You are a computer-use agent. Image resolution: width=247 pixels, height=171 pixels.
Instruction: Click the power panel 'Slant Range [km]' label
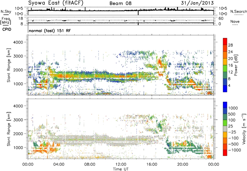coord(9,65)
